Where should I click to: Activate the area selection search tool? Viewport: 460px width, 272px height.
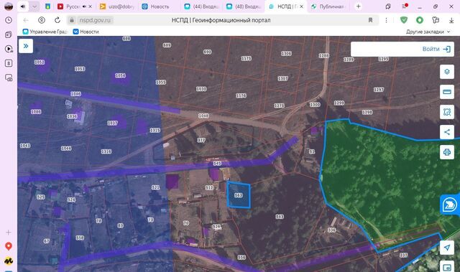point(447,112)
